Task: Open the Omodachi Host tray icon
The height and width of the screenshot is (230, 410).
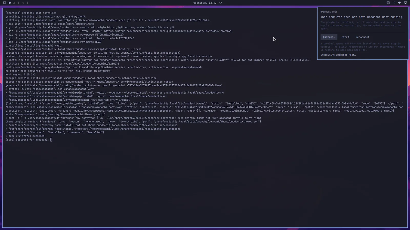Action: (388, 3)
